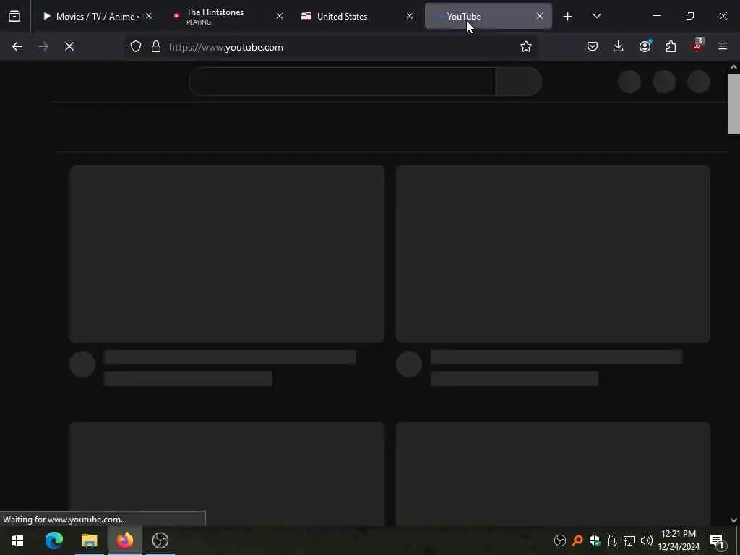Open clock showing 12:21 PM
The image size is (740, 555).
coord(679,541)
